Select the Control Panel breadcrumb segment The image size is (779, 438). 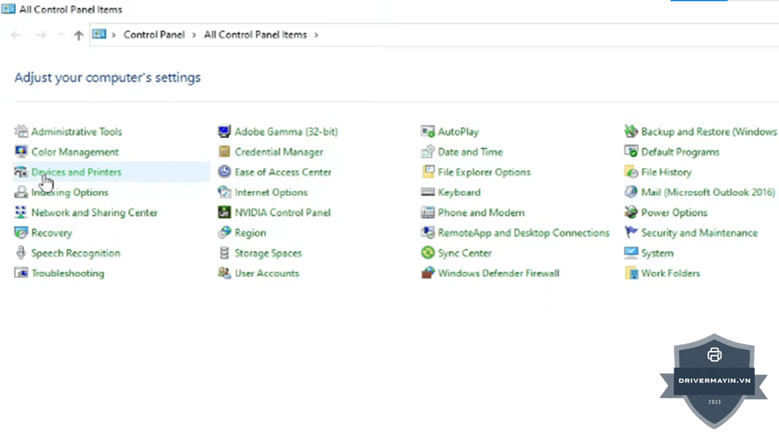point(154,35)
